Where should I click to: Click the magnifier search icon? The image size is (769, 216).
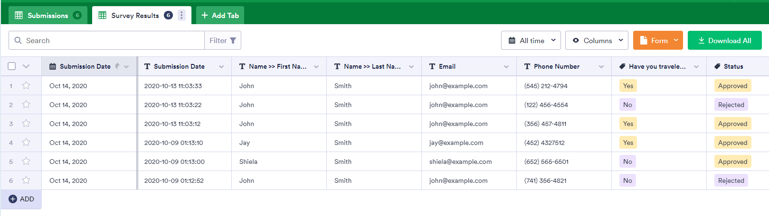coord(18,41)
